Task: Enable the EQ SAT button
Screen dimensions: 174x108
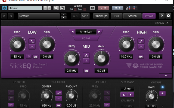Action: coord(86,38)
